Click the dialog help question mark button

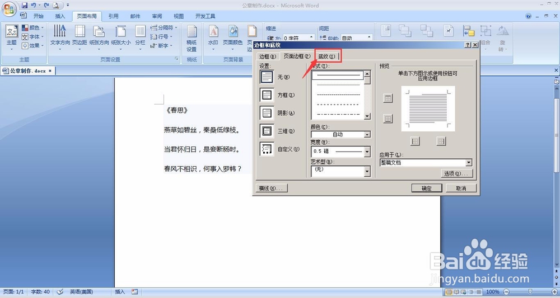pos(468,45)
